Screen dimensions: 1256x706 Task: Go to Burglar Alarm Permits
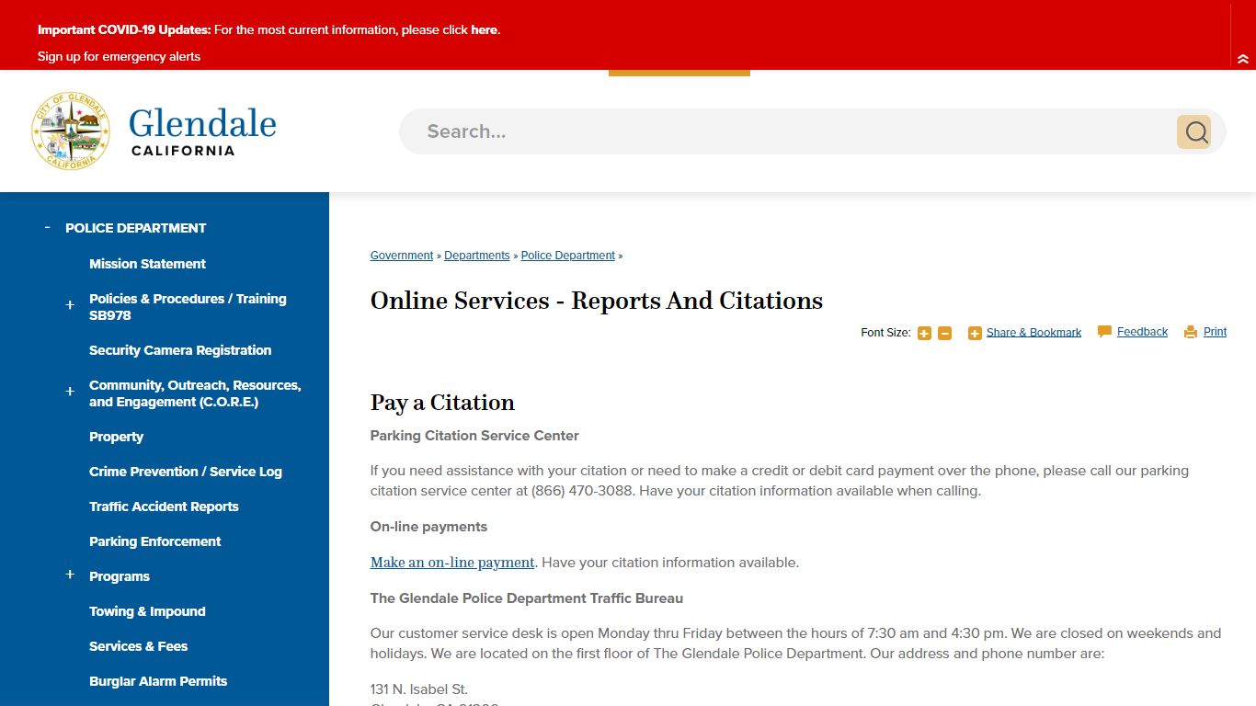(158, 681)
